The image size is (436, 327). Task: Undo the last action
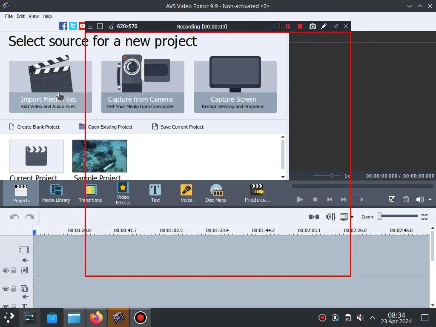click(15, 217)
